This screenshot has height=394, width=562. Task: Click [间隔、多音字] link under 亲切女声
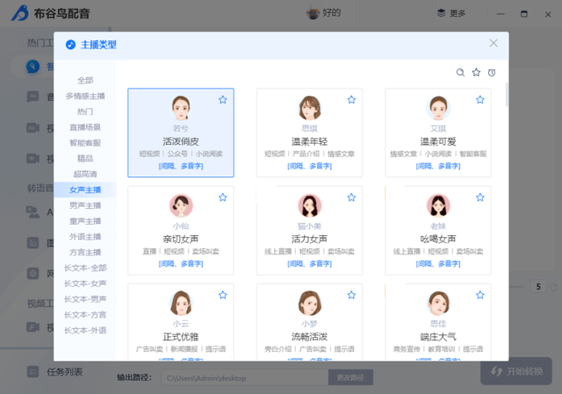(181, 264)
